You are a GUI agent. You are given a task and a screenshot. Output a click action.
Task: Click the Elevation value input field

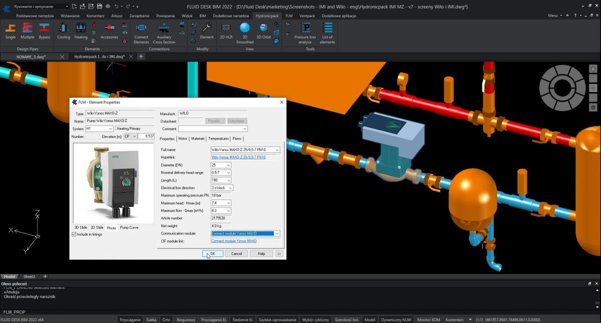coord(146,136)
